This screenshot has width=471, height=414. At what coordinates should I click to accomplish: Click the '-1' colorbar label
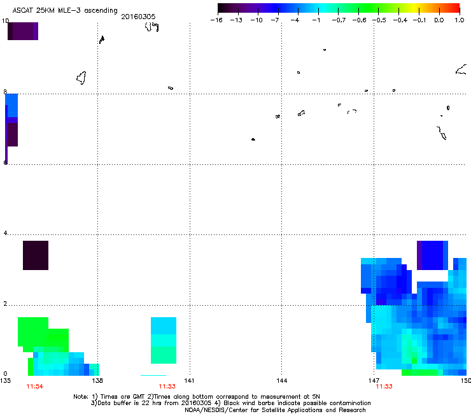[x=316, y=20]
